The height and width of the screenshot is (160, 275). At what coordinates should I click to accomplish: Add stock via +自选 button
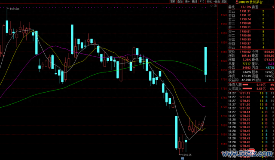[217, 2]
